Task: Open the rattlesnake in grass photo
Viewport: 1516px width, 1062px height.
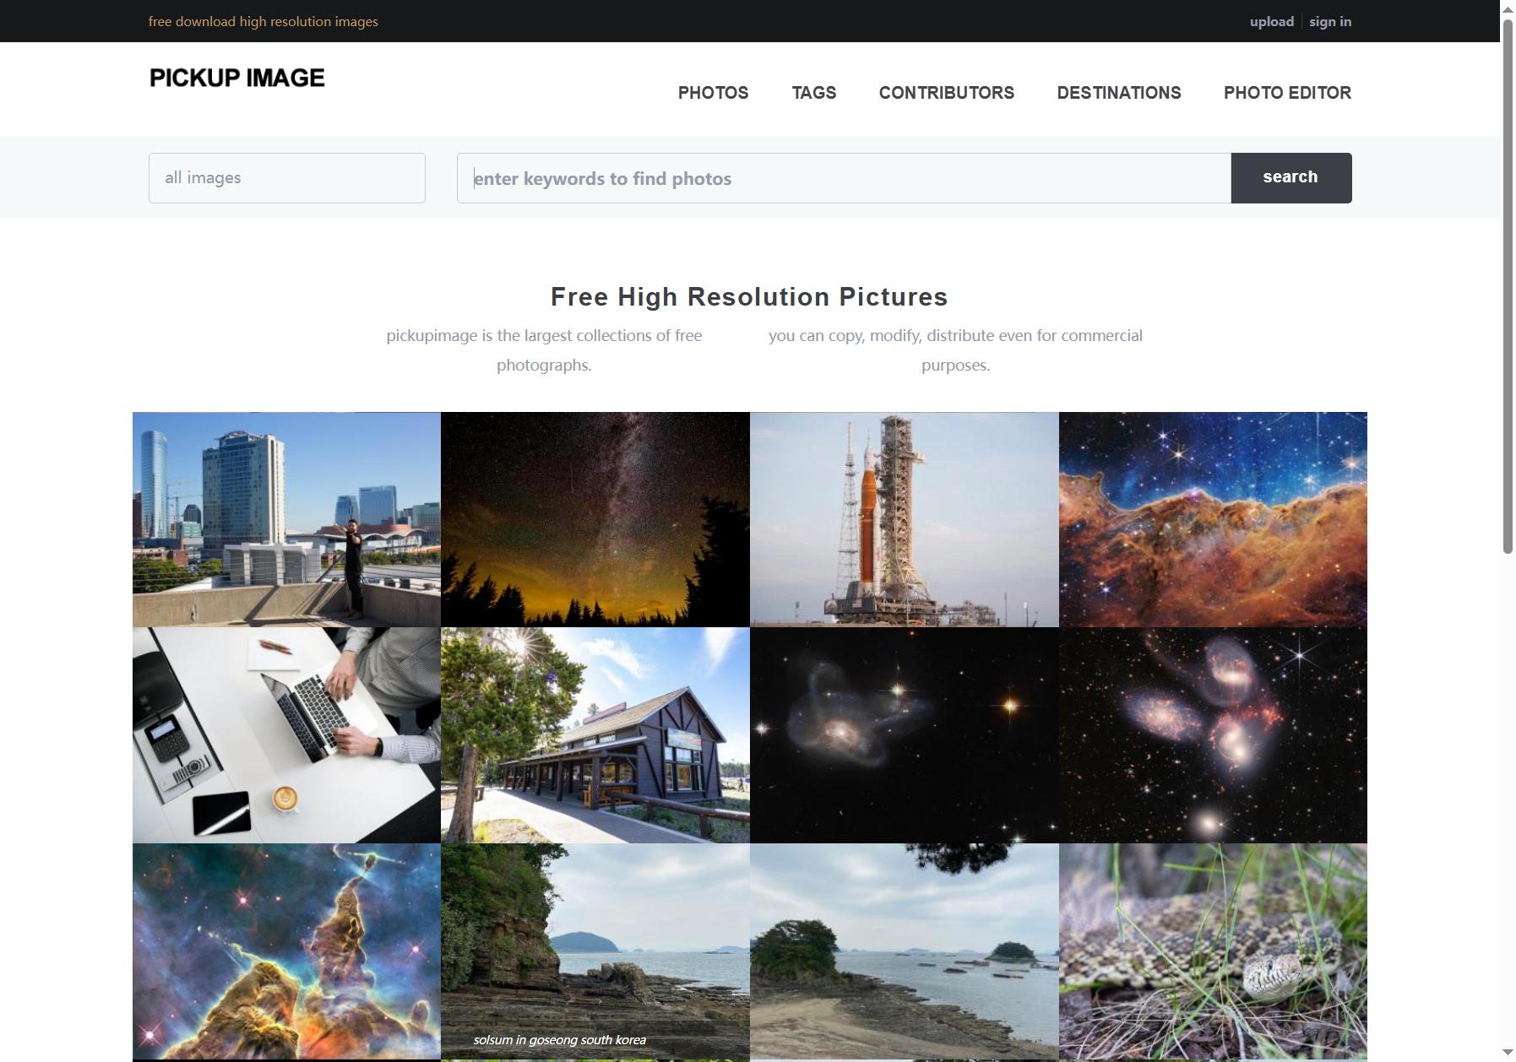Action: coord(1213,951)
